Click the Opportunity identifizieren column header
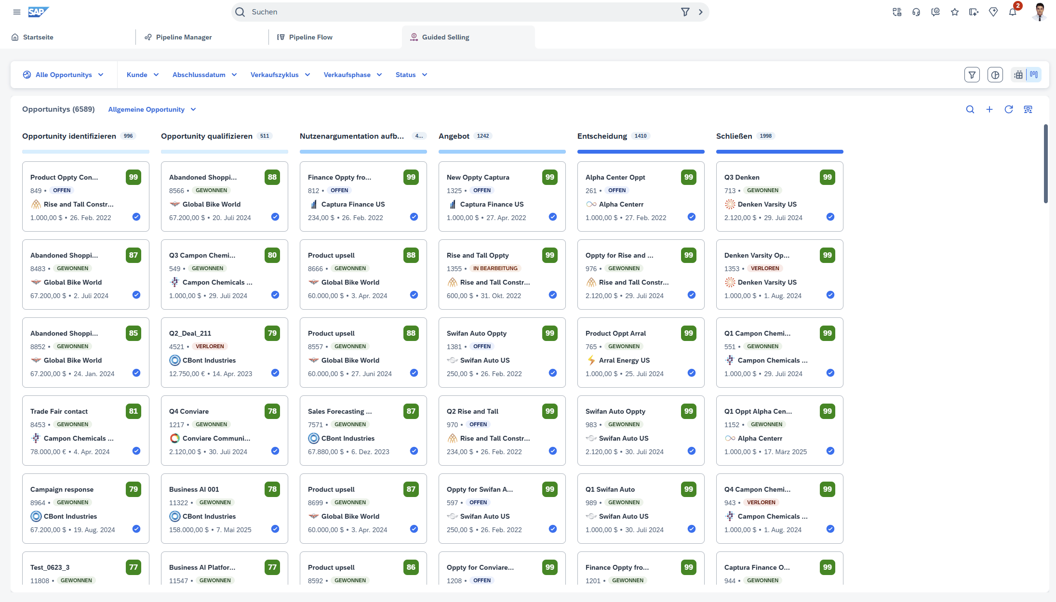 pyautogui.click(x=69, y=136)
